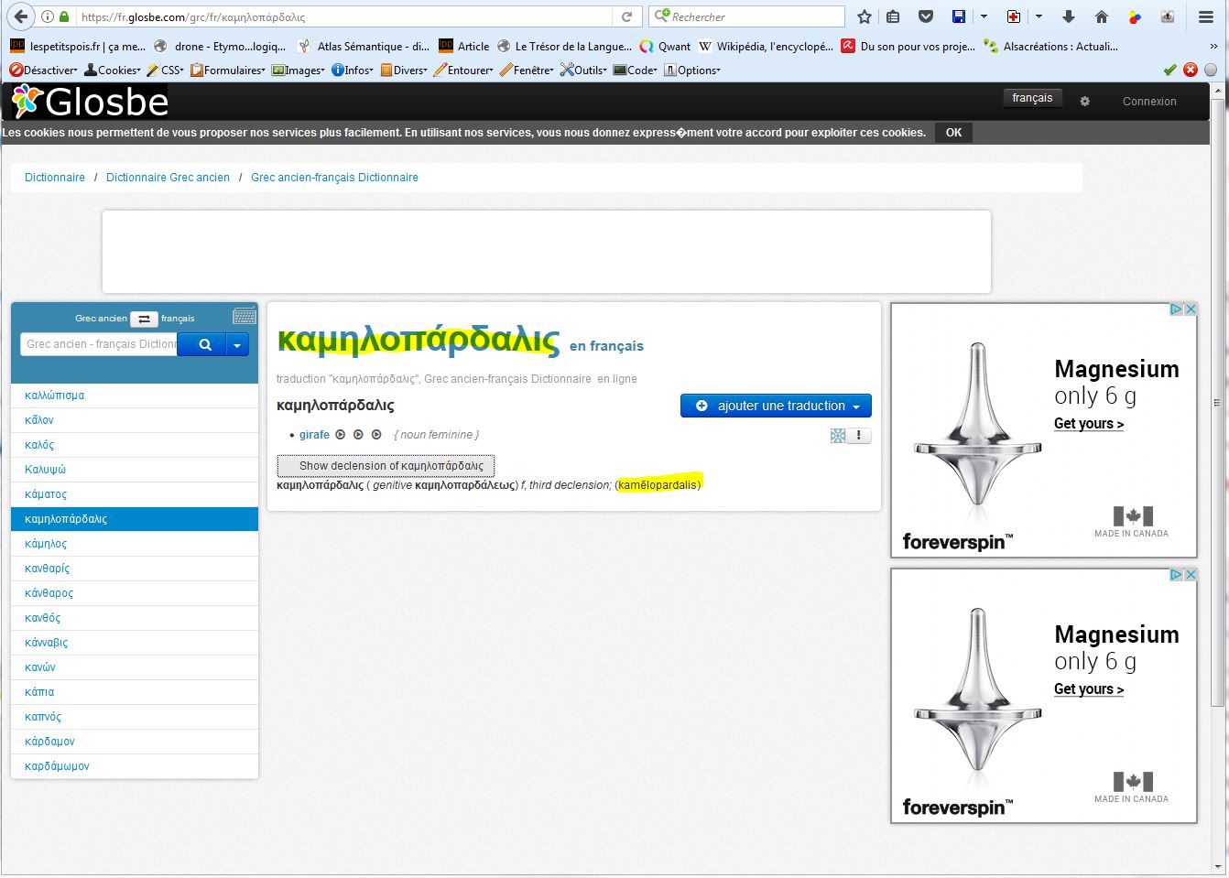Open the français language selector
This screenshot has height=878, width=1229.
coord(1032,98)
